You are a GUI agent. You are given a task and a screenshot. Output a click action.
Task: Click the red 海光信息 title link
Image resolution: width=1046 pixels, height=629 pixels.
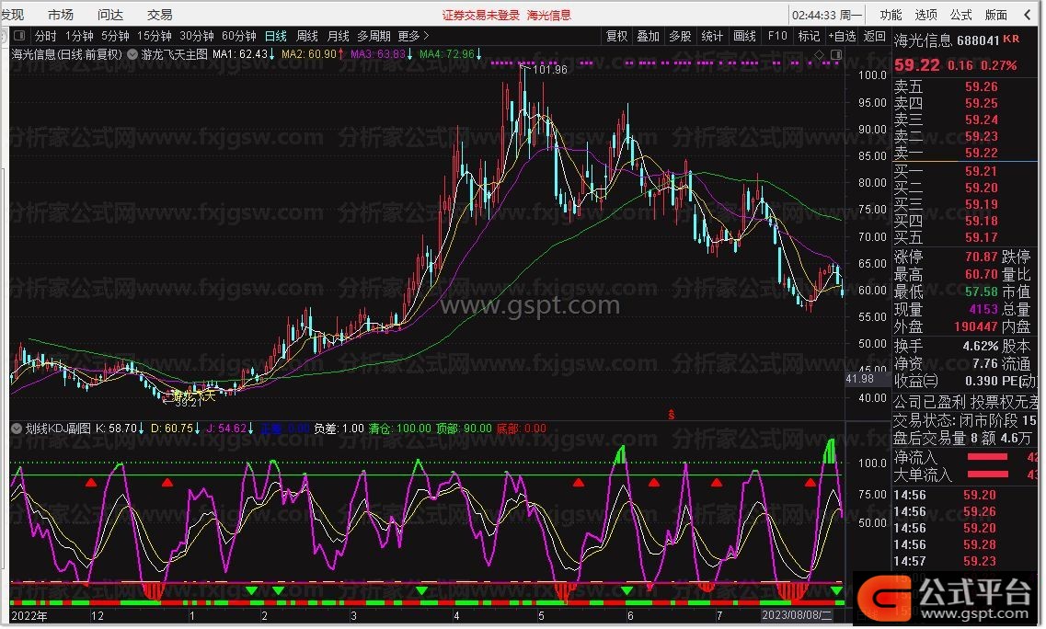[x=549, y=16]
